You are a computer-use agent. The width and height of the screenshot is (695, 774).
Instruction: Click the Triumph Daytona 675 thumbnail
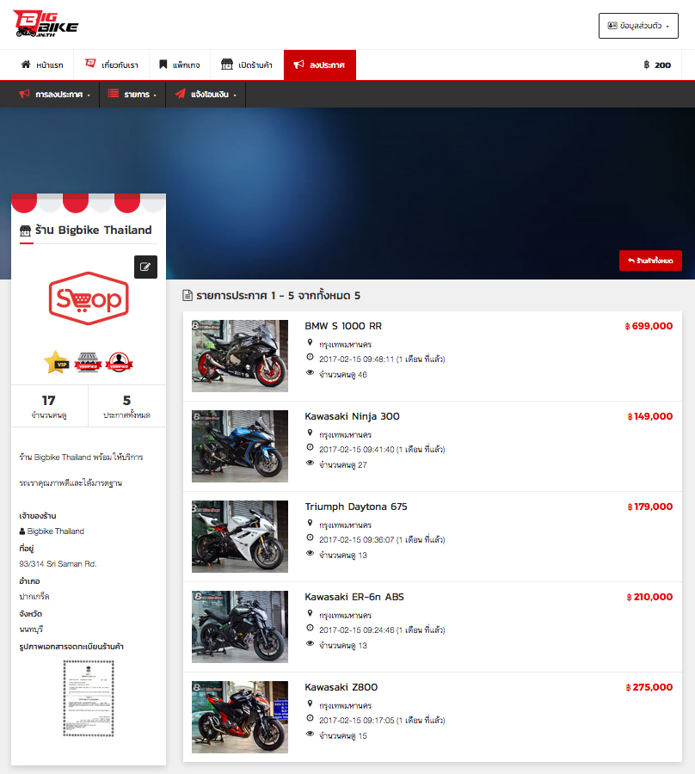(240, 537)
